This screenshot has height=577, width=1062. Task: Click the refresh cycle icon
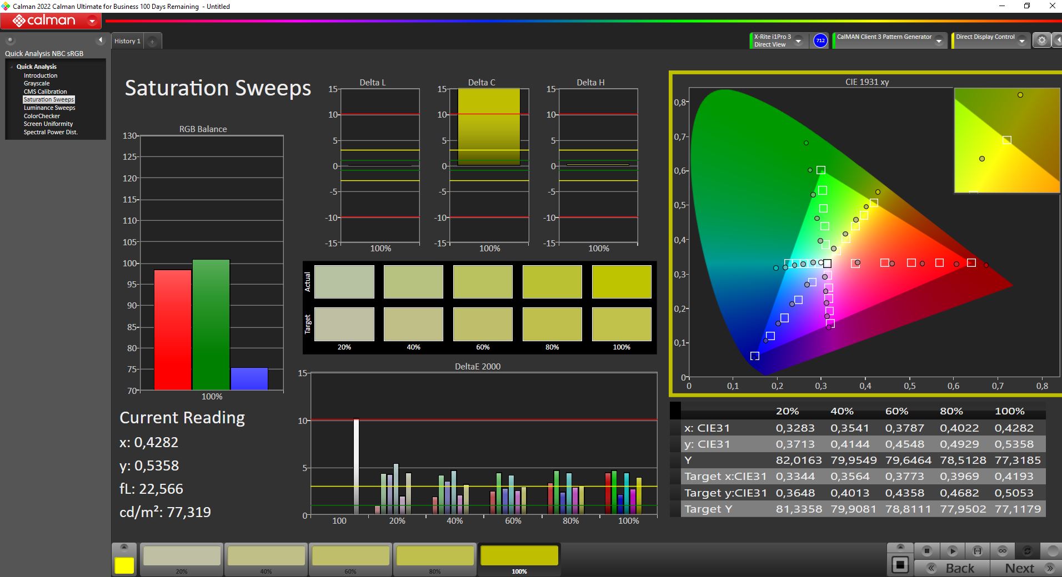pyautogui.click(x=1027, y=551)
